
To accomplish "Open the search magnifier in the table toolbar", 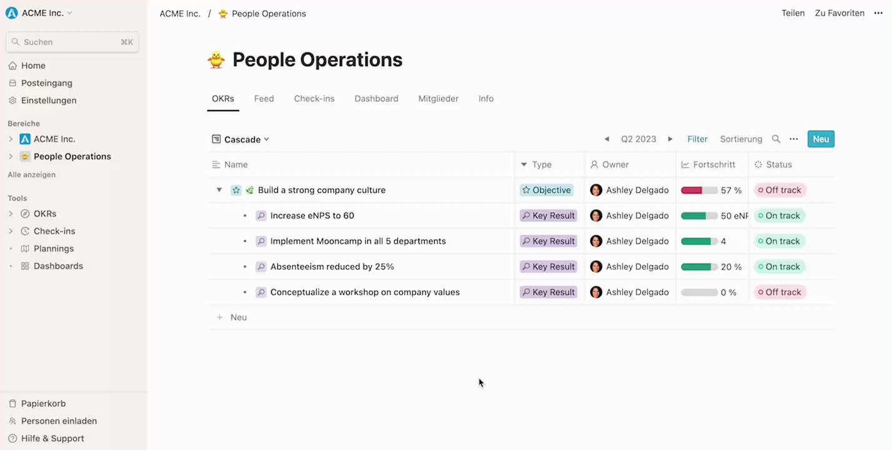I will coord(776,139).
